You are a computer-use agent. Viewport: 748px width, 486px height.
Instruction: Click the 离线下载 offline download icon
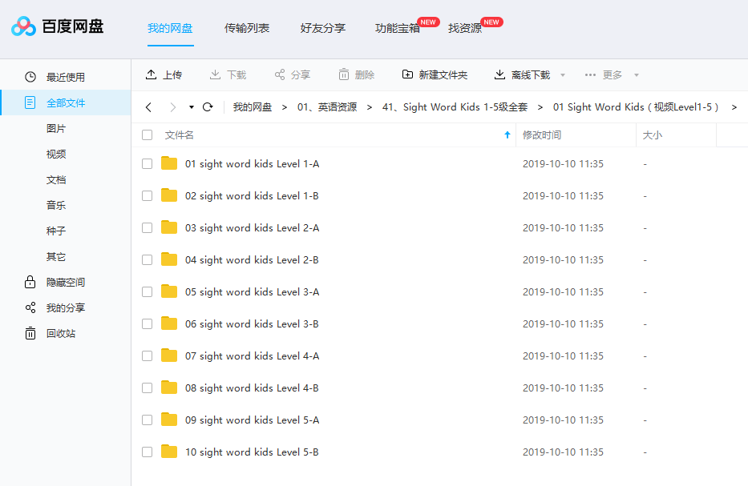point(500,74)
